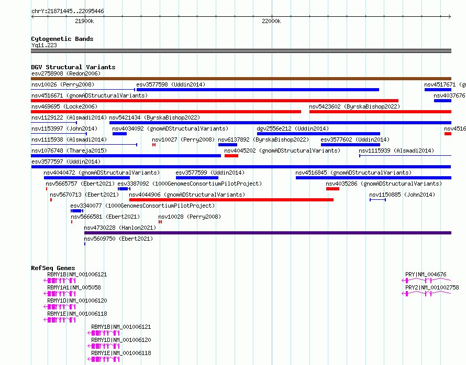This screenshot has width=466, height=365.
Task: Open the DGV Structural Variants track heading
Action: click(73, 67)
